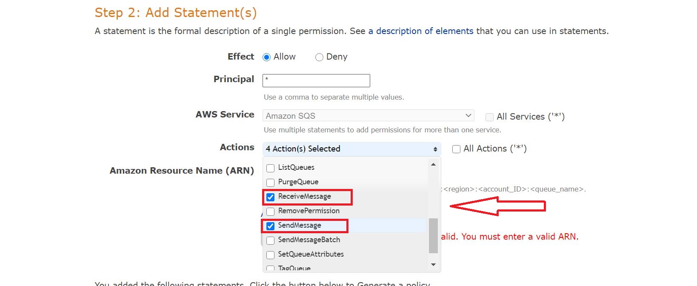
Task: Select the Allow effect radio button
Action: tap(267, 57)
